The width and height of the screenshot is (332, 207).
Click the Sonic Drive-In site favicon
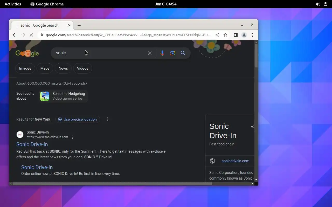20,135
